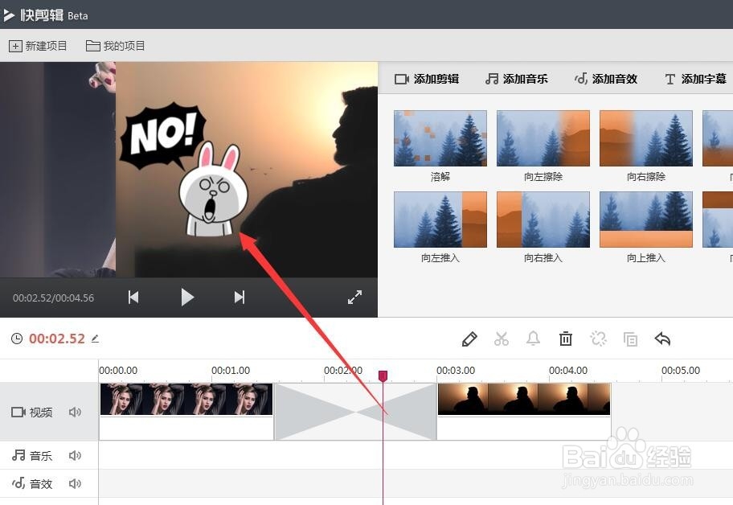This screenshot has width=733, height=505.
Task: Play the video preview
Action: coord(187,297)
